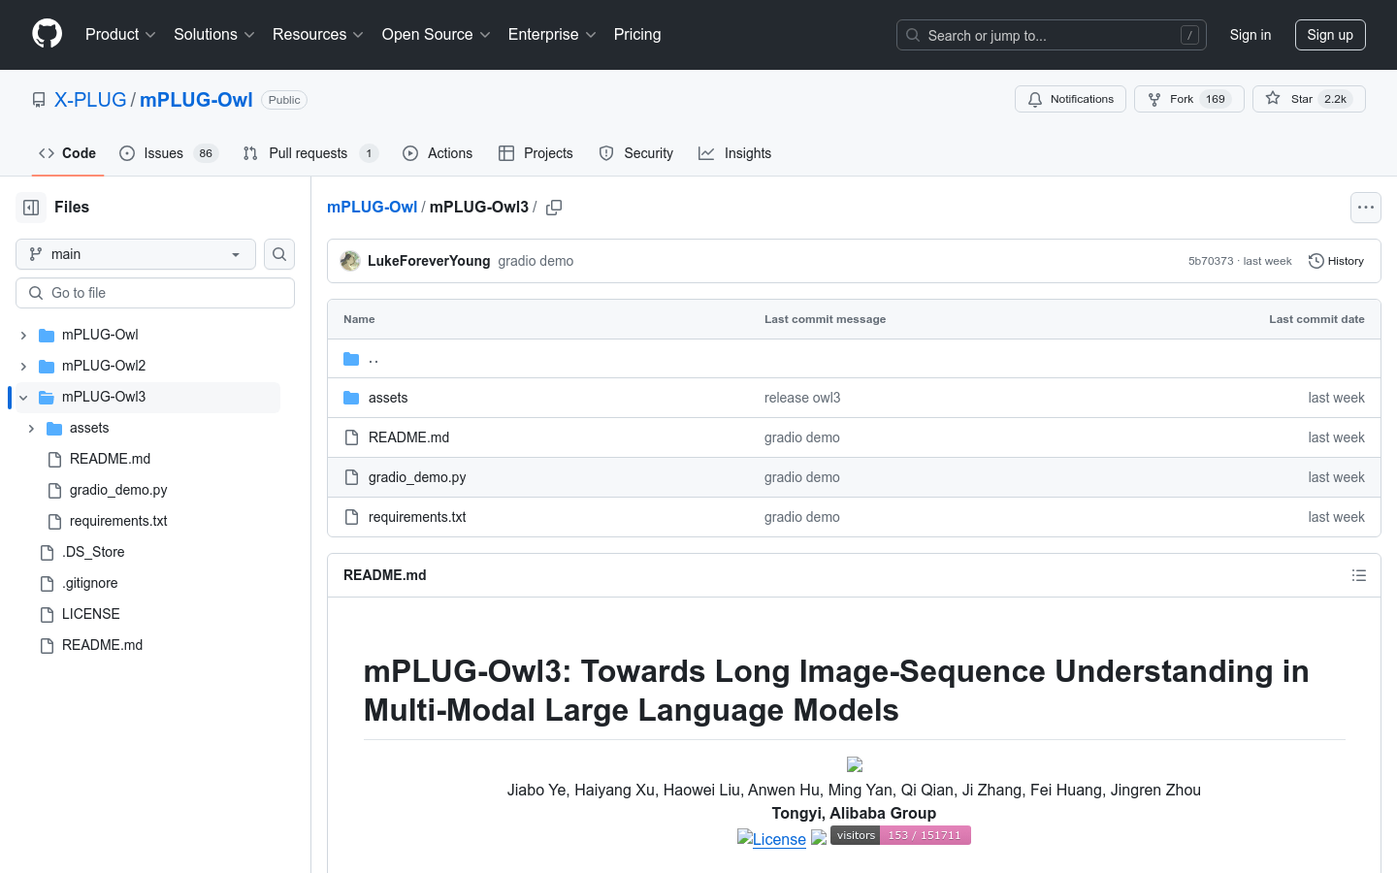Click the broken License badge image
1397x873 pixels.
click(771, 839)
